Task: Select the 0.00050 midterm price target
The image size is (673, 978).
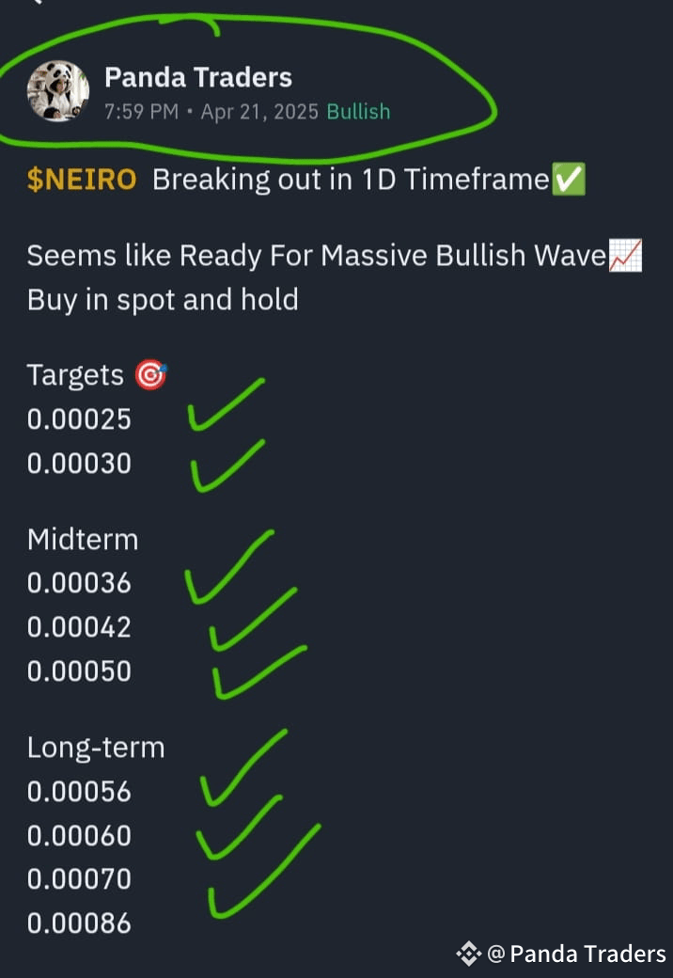Action: pyautogui.click(x=79, y=670)
